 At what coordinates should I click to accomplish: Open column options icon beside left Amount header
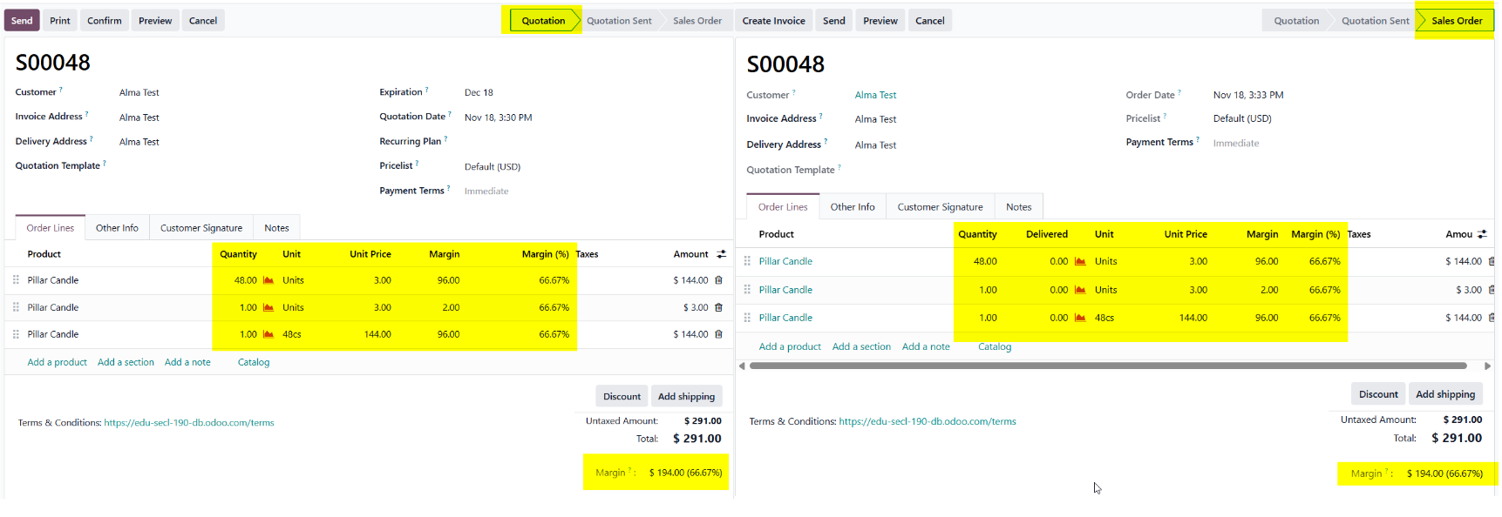(x=721, y=254)
